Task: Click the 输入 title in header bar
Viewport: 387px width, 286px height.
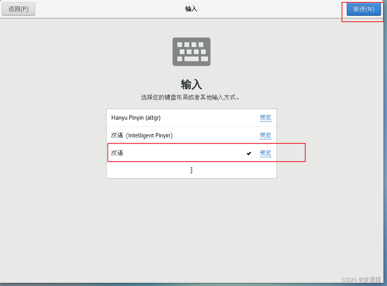Action: tap(191, 9)
